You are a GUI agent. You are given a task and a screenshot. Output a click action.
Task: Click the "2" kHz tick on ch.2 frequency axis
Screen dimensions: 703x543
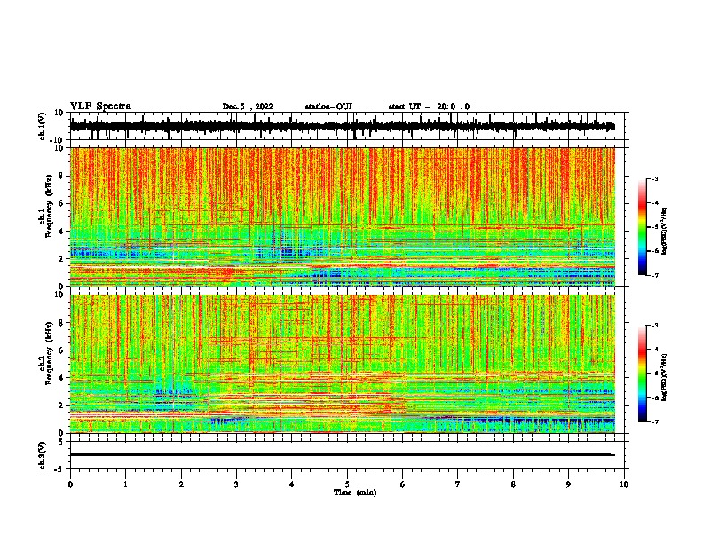[x=61, y=405]
